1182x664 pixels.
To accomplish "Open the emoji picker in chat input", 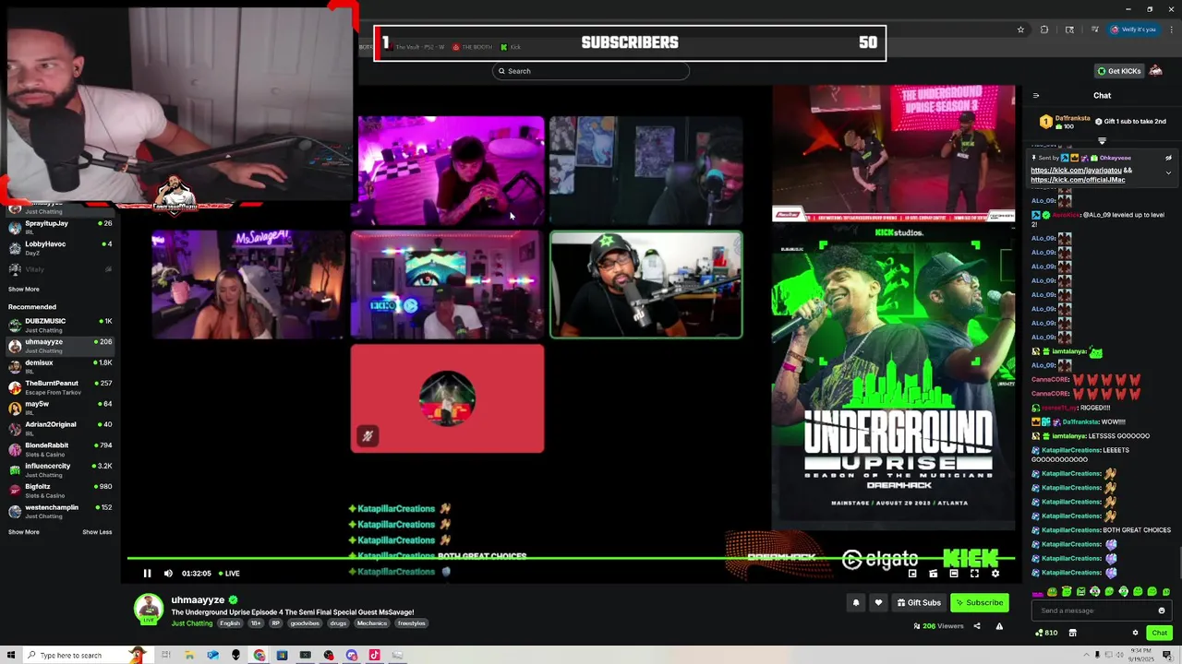I will [1162, 611].
